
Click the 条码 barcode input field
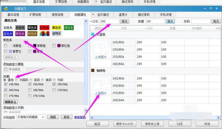tap(201, 21)
